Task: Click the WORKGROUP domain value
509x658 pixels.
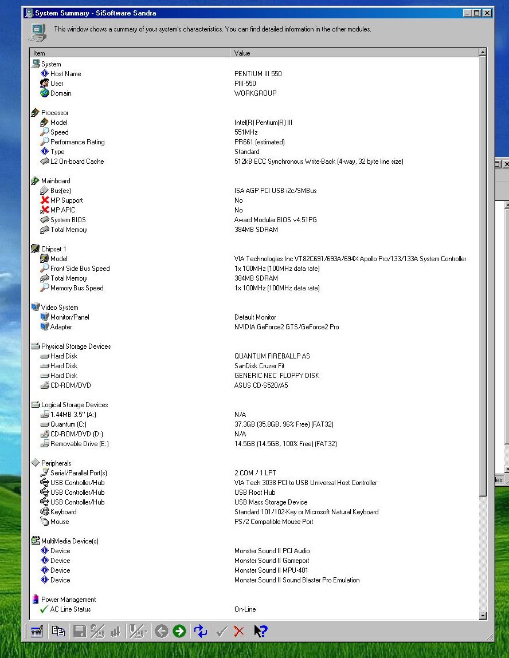Action: click(255, 93)
